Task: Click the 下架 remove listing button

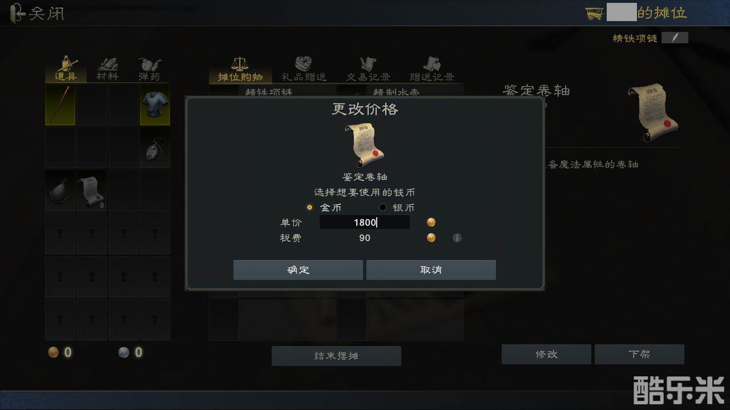Action: coord(639,354)
